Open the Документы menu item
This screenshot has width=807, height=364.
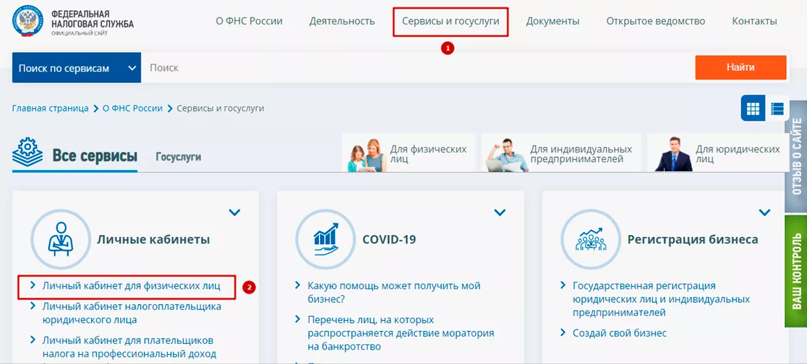pos(553,21)
